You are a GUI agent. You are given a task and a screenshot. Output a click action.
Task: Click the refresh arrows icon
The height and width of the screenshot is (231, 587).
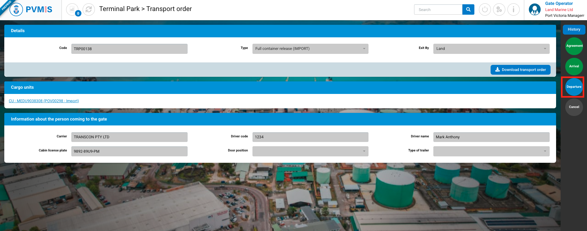89,9
